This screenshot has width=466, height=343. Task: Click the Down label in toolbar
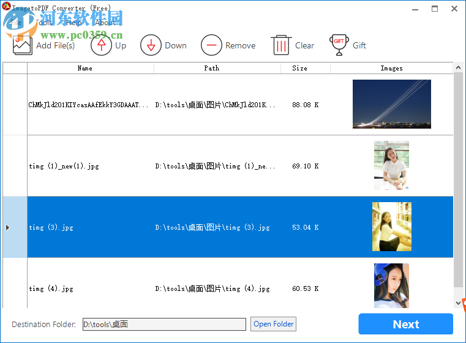pyautogui.click(x=176, y=45)
